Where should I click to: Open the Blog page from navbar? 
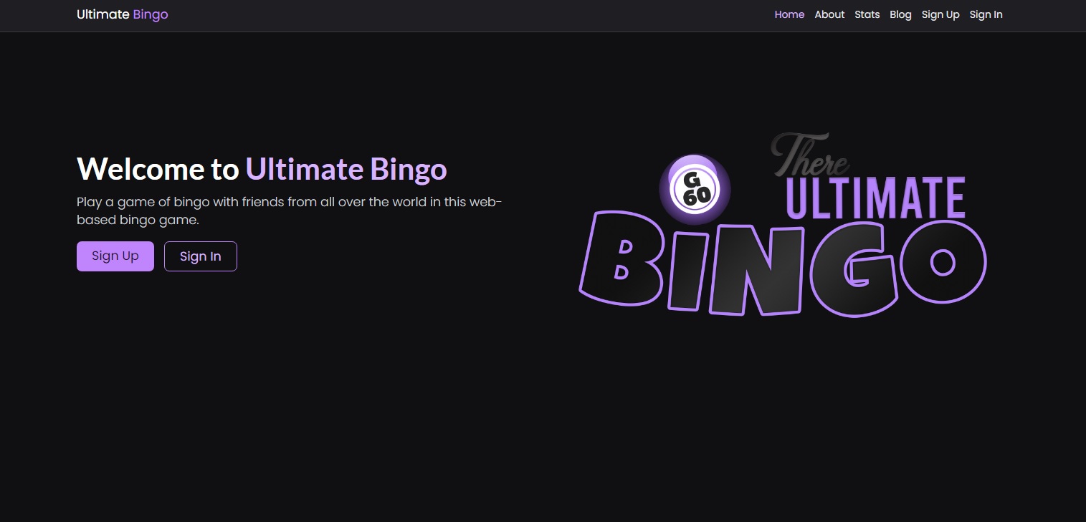900,14
